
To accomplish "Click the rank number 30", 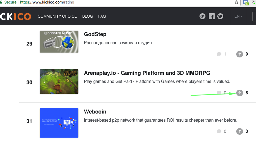I will click(x=29, y=82).
